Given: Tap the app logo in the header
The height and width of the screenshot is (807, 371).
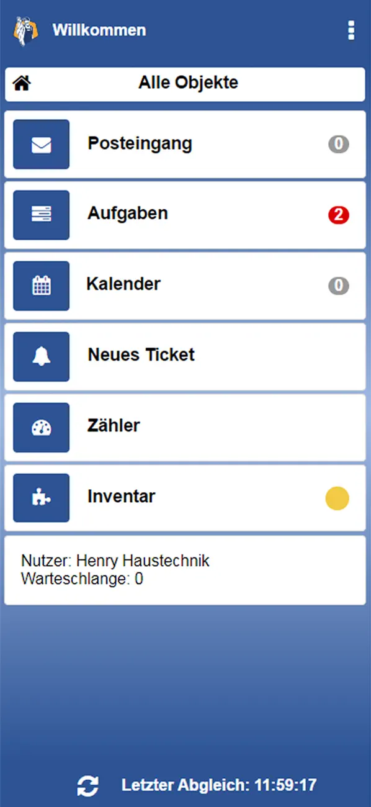Looking at the screenshot, I should (x=25, y=30).
